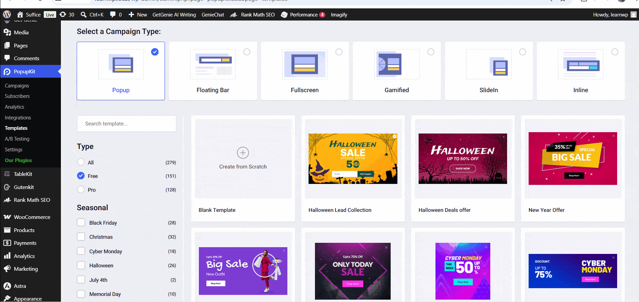The width and height of the screenshot is (639, 302).
Task: Open the Ctrl+K search icon
Action: click(84, 14)
